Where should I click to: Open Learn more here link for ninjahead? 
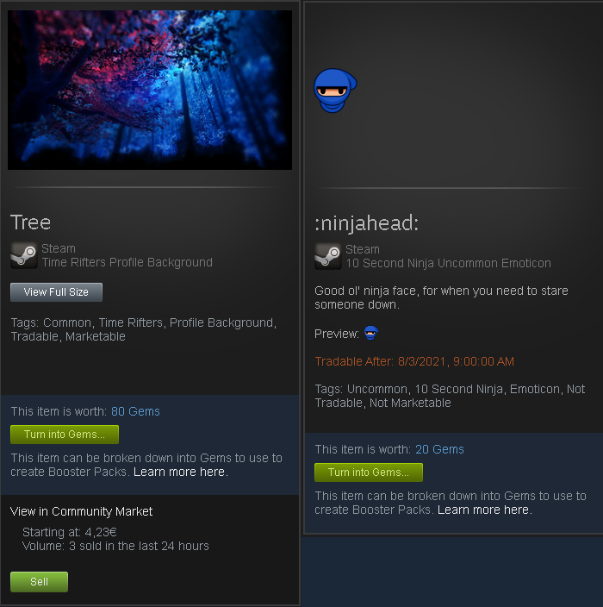[485, 510]
